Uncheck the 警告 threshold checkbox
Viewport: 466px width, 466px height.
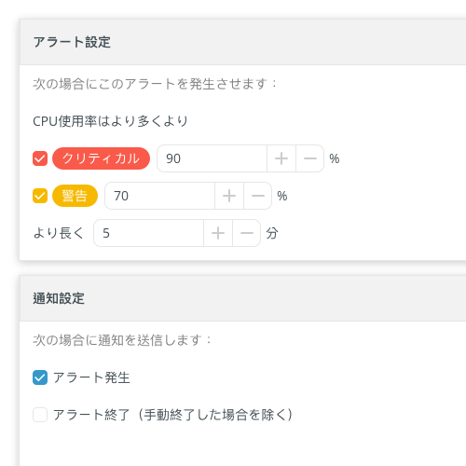[40, 196]
